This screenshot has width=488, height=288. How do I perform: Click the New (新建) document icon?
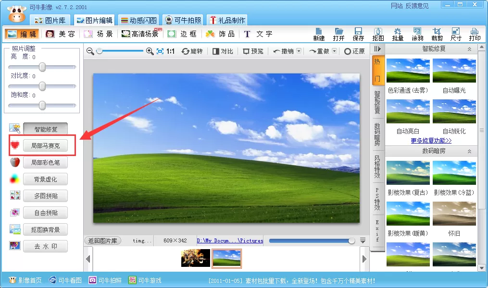click(x=319, y=34)
